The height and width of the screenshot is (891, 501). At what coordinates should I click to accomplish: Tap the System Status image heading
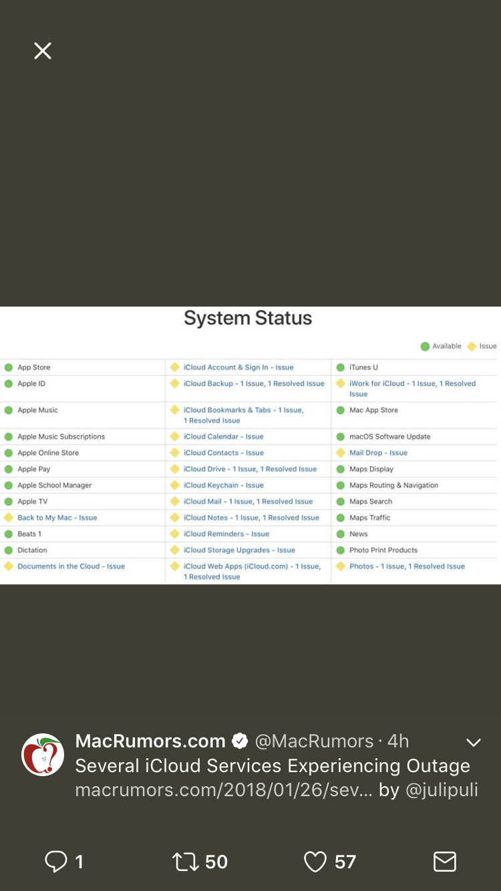[248, 318]
